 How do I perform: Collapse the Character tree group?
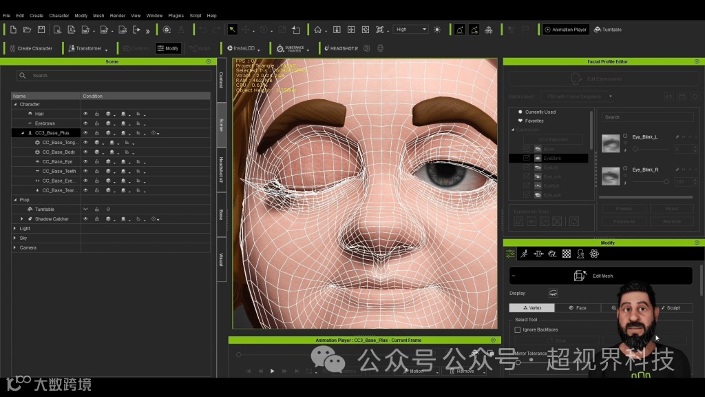(14, 104)
